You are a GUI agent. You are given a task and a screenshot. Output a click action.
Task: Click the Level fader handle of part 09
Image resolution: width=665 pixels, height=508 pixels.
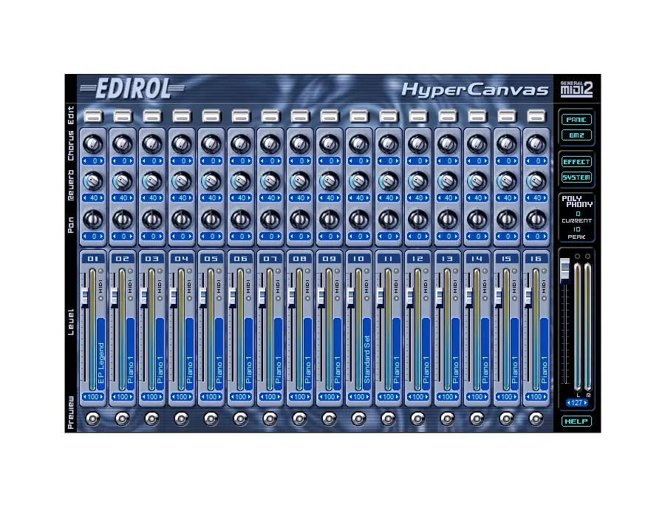pyautogui.click(x=321, y=297)
